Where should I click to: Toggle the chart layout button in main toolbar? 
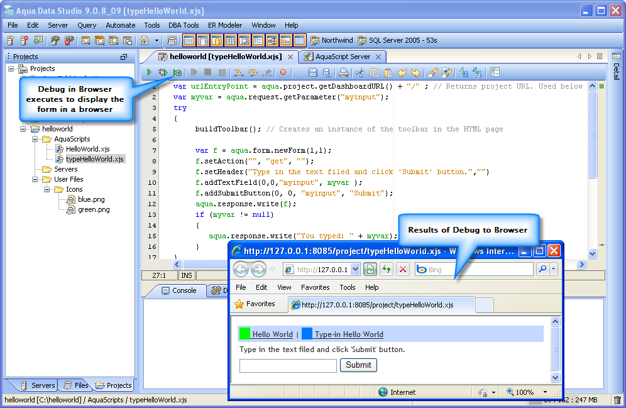coord(285,40)
